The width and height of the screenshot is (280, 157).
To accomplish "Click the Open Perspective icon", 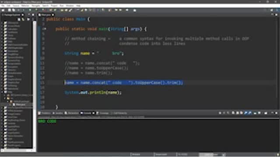I will [272, 10].
